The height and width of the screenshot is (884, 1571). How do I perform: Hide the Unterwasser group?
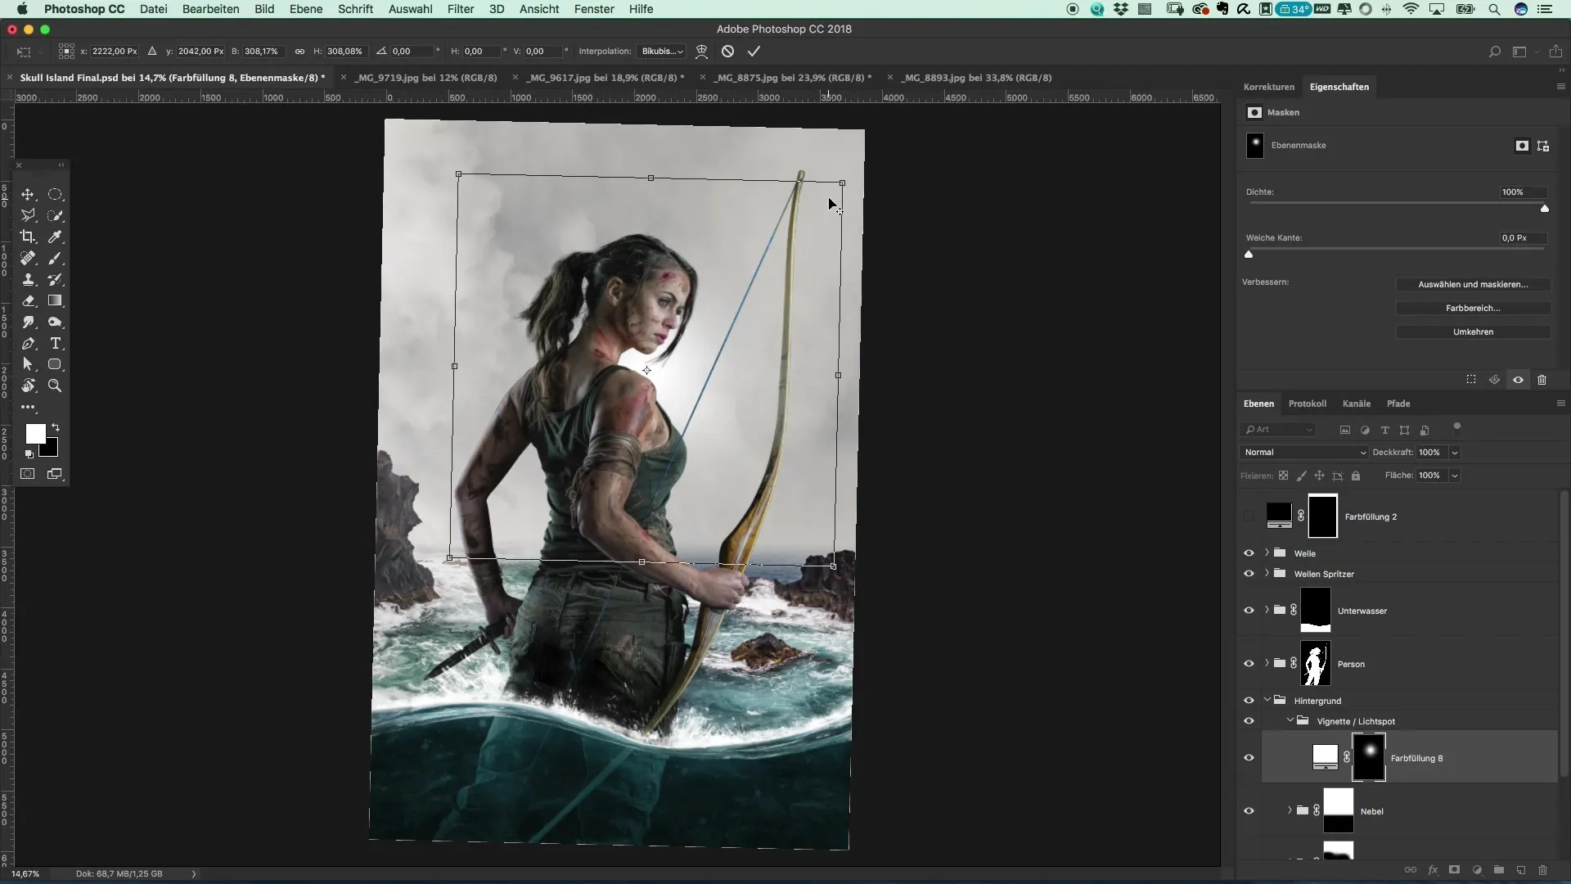1249,611
